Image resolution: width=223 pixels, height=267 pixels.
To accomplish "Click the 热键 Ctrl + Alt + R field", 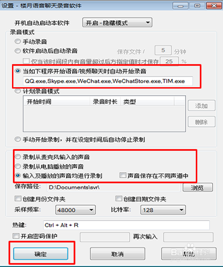I will pos(126,225).
